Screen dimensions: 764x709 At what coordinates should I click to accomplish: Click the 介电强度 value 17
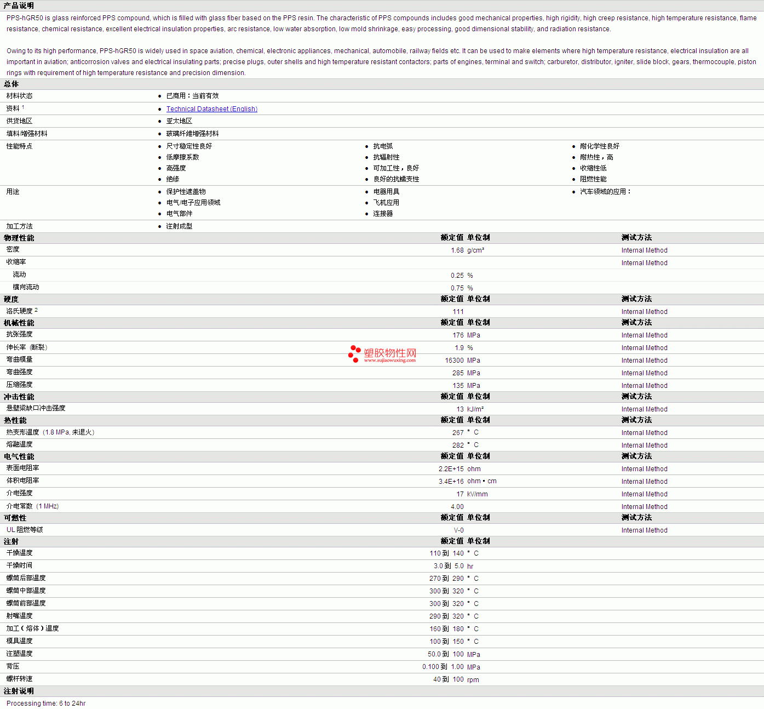pyautogui.click(x=460, y=494)
